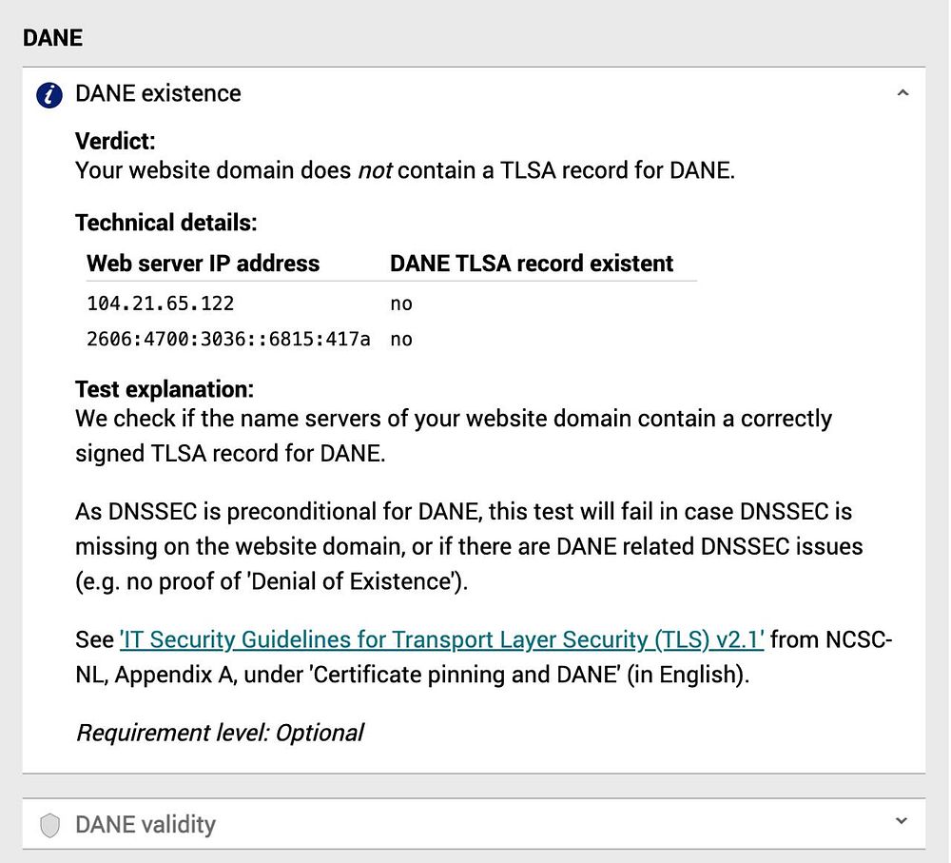The width and height of the screenshot is (951, 863).
Task: Click the DANE validity header title
Action: 145,824
